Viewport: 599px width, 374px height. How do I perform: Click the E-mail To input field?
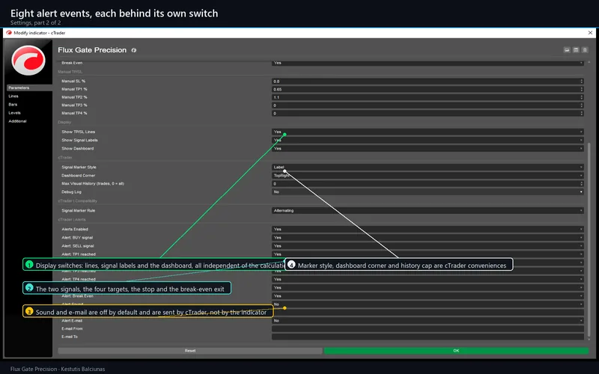point(428,337)
